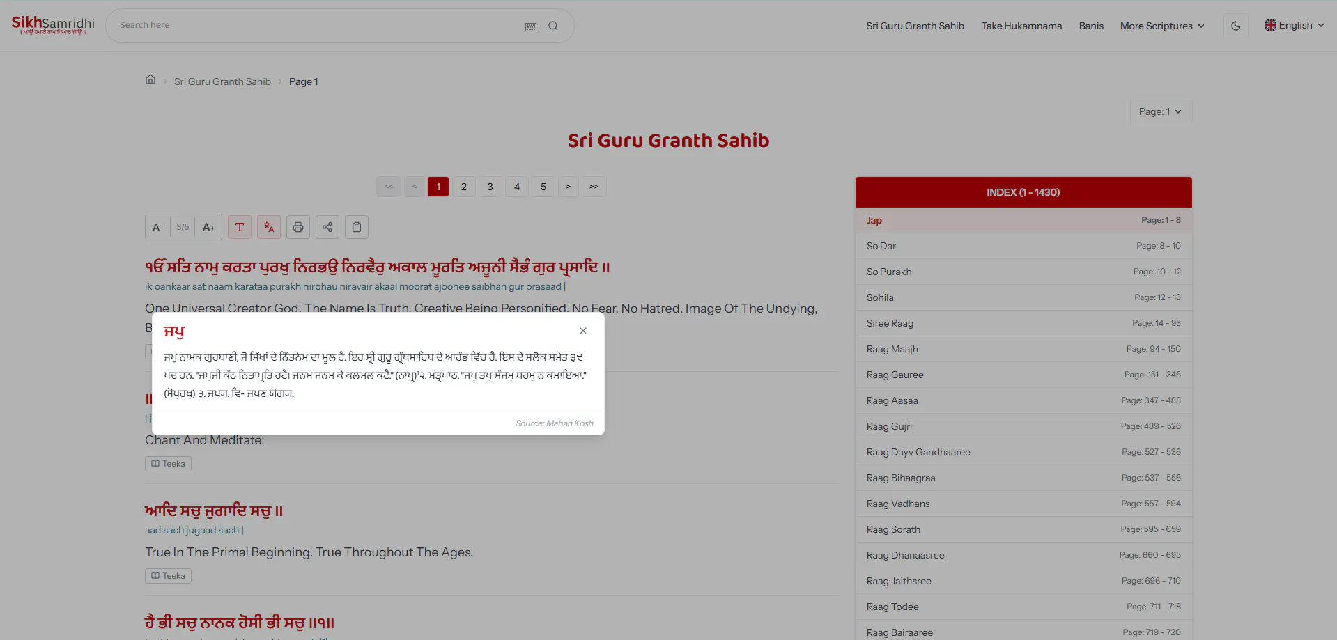Click the print icon

[298, 227]
